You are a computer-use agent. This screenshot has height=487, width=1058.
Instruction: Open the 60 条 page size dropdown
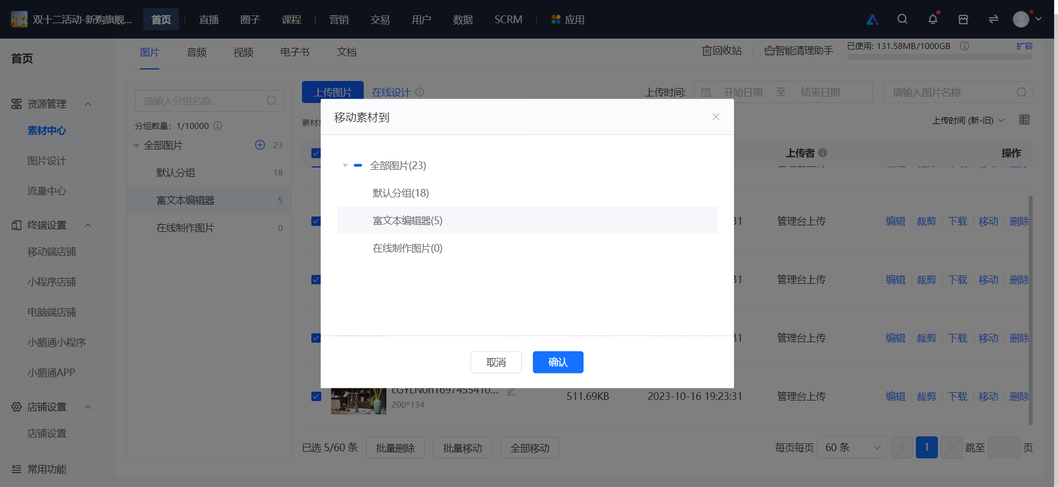(852, 448)
